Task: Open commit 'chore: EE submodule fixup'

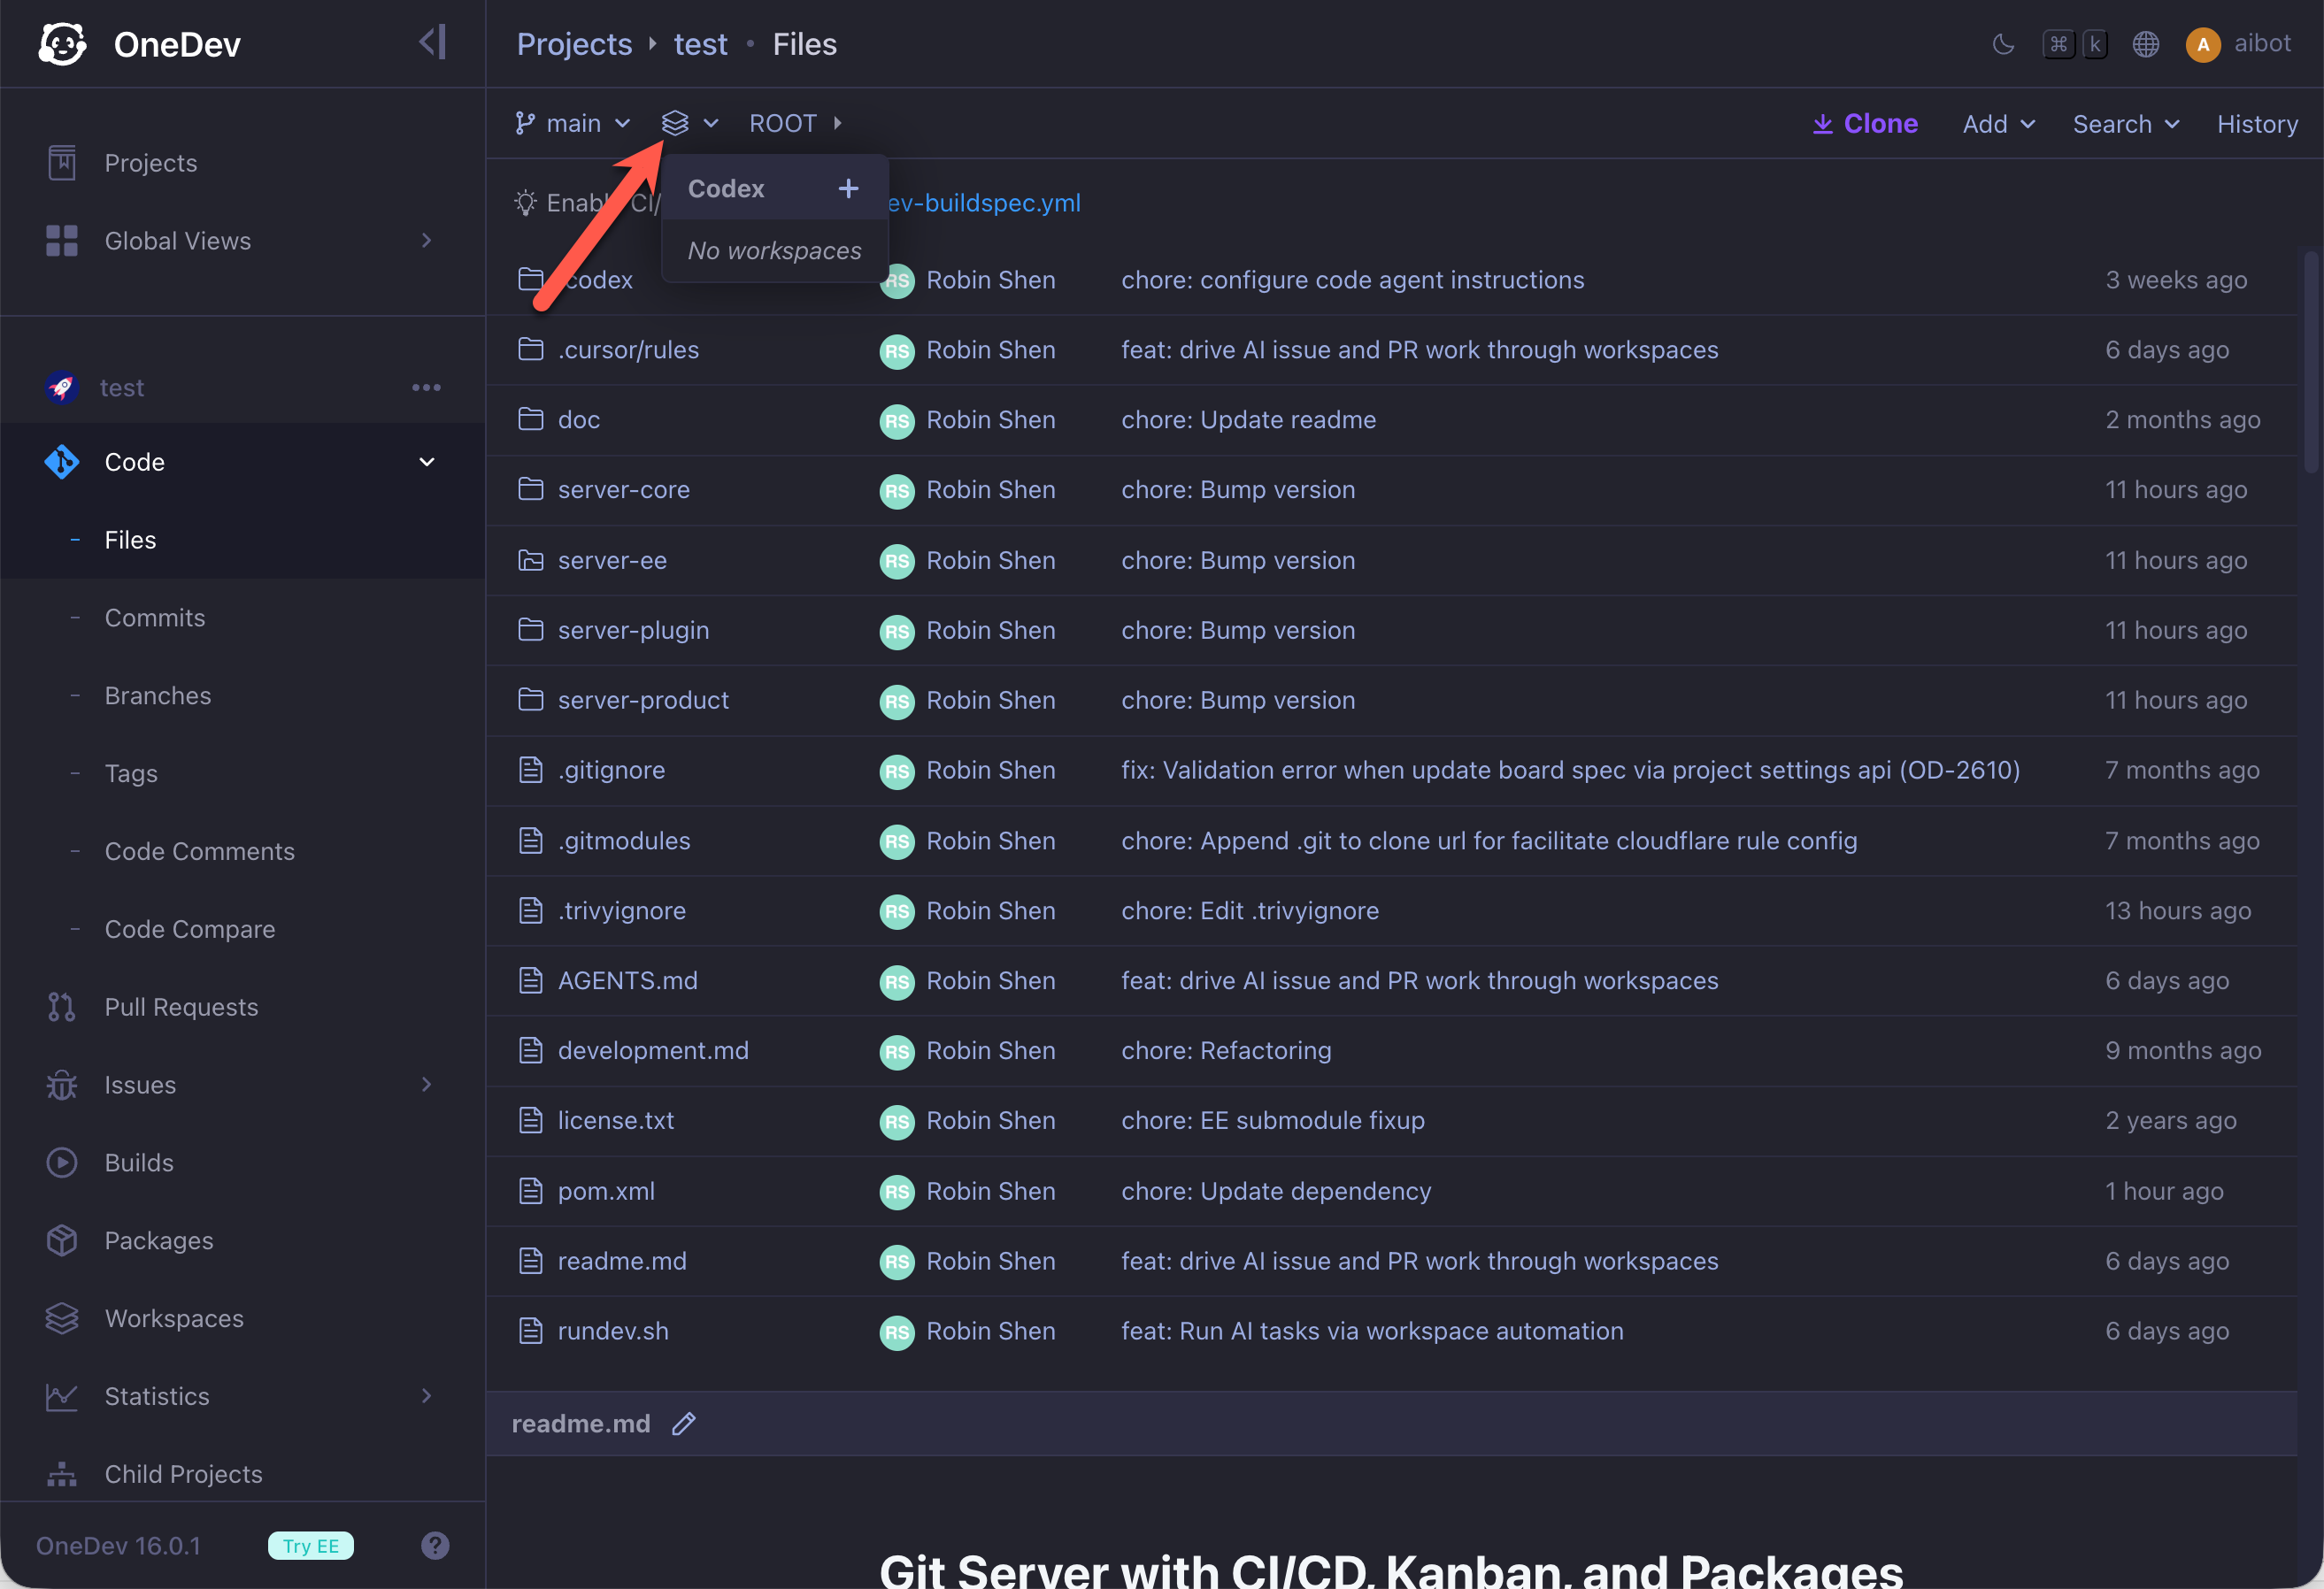Action: (1273, 1121)
